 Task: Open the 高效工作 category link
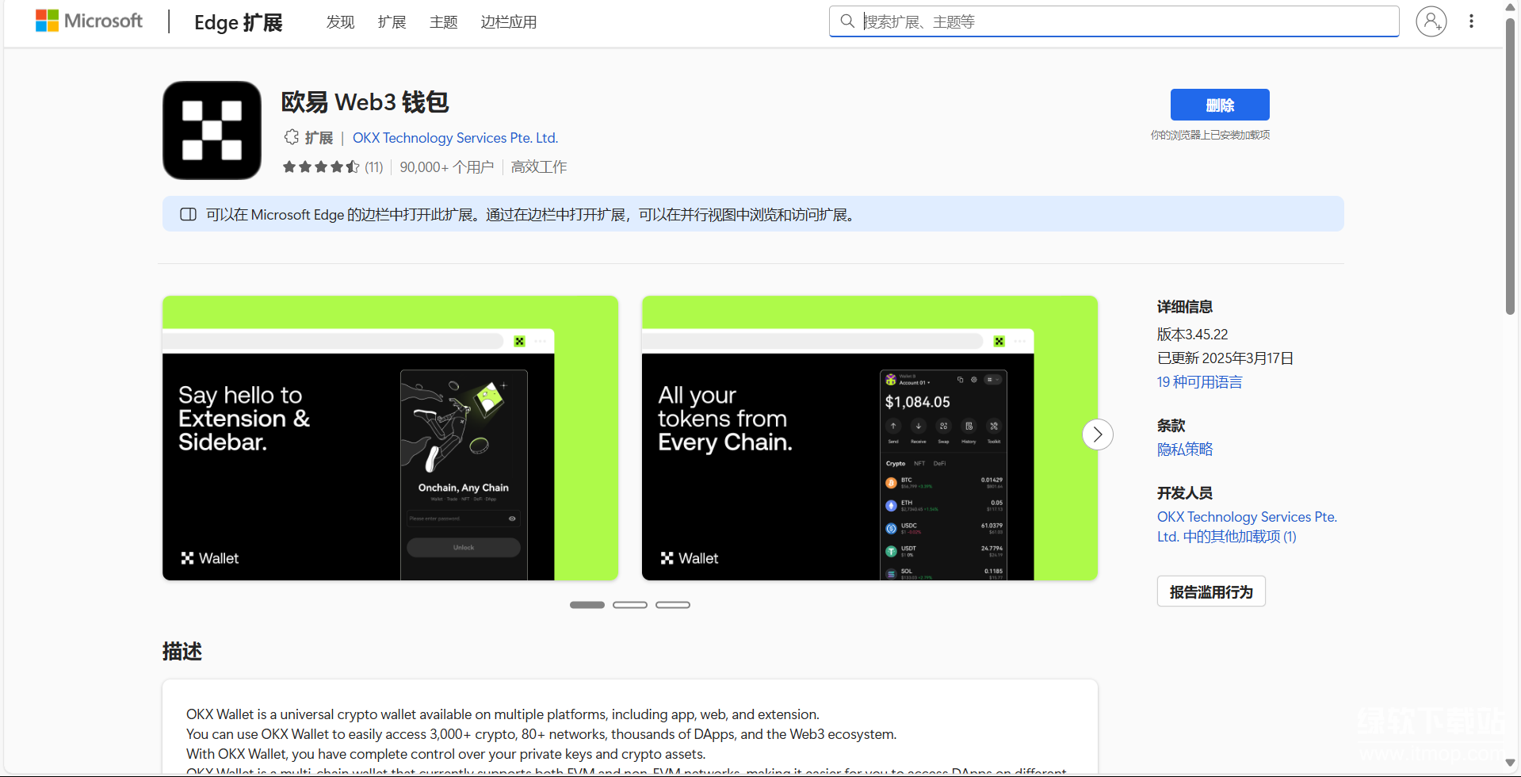(x=539, y=166)
